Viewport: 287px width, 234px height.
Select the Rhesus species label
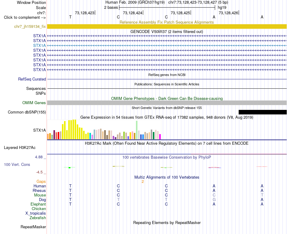[x=39, y=190]
